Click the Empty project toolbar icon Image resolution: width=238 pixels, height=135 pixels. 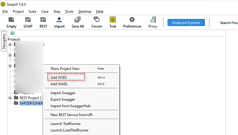(x=11, y=20)
